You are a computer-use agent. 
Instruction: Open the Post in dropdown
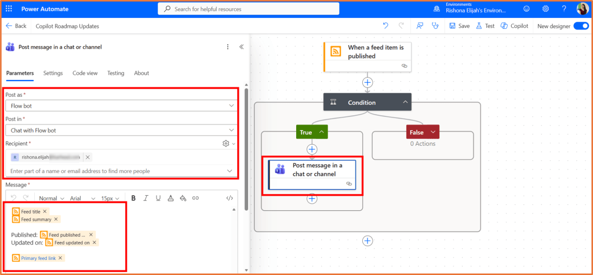click(x=121, y=130)
